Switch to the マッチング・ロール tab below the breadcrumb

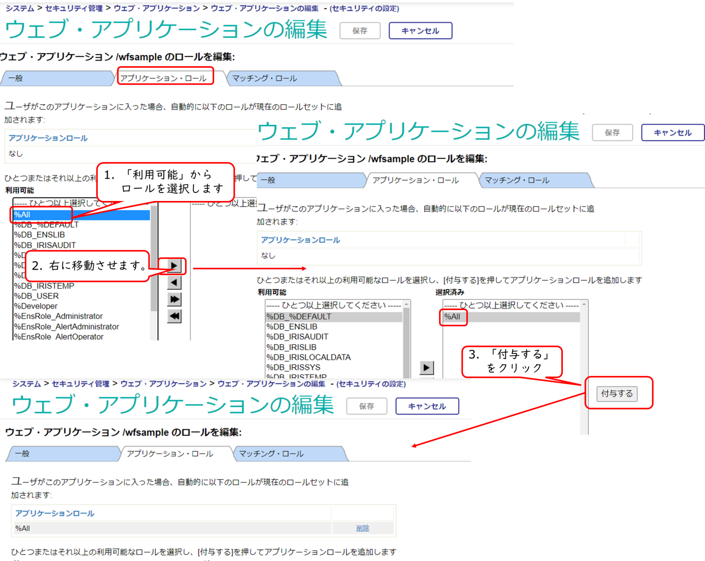tap(265, 78)
